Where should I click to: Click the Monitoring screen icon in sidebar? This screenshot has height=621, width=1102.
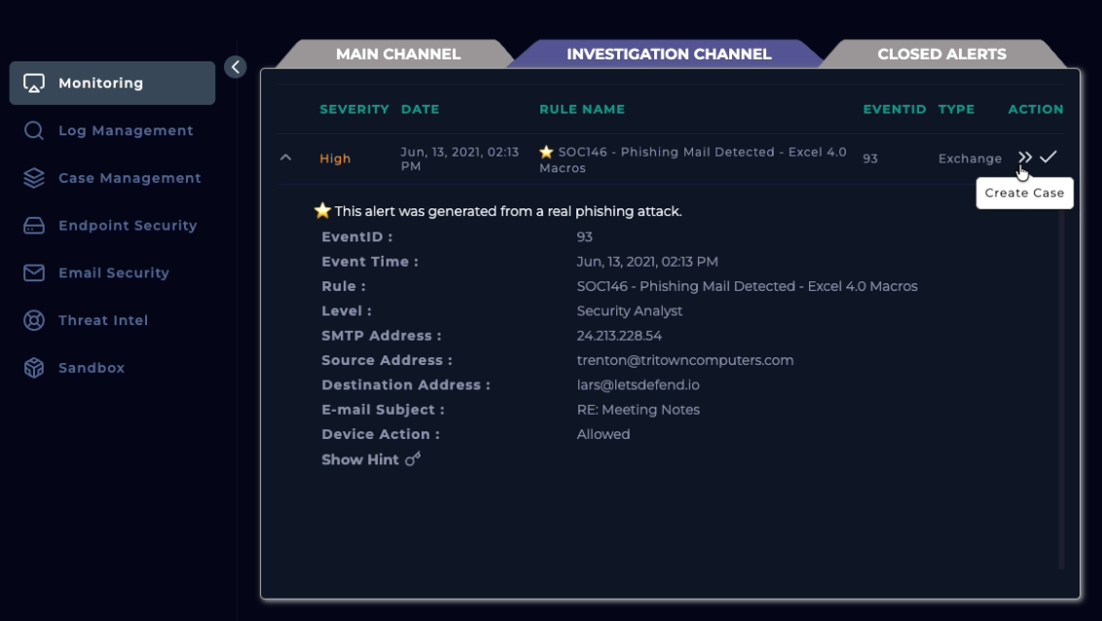coord(34,83)
